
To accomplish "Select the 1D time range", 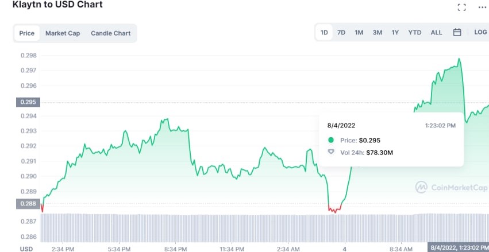I will 324,32.
